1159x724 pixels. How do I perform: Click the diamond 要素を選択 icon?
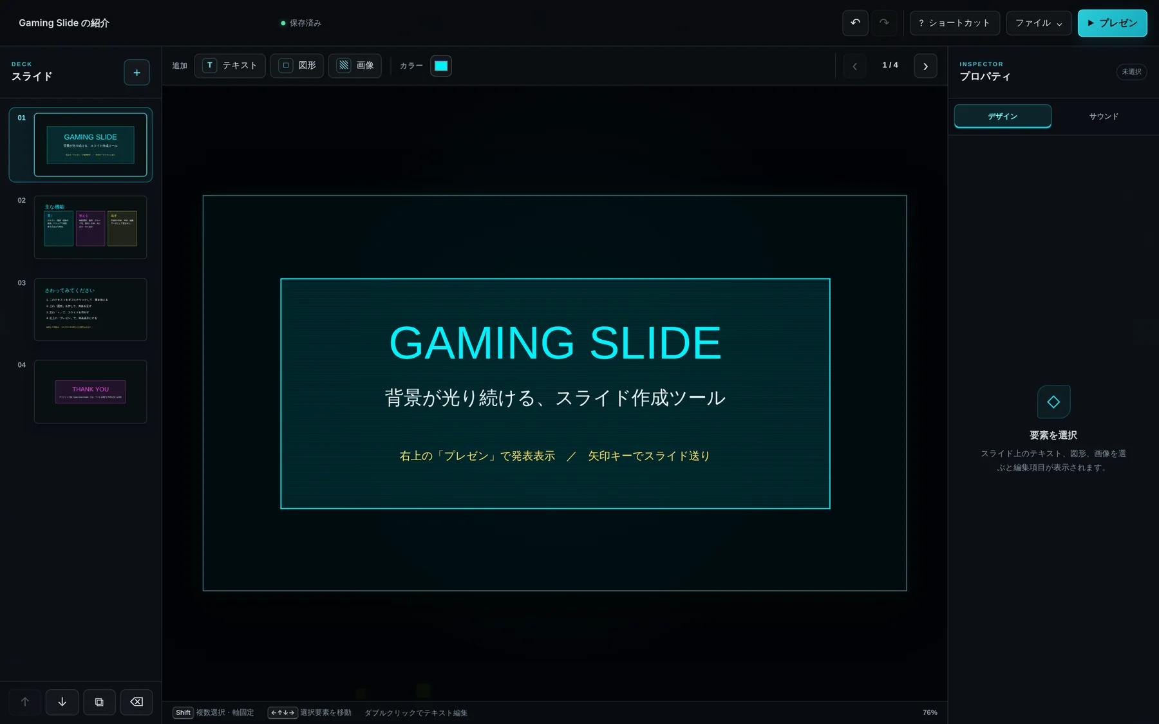click(x=1053, y=402)
